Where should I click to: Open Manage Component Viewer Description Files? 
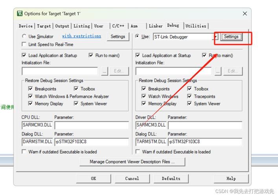click(x=132, y=162)
